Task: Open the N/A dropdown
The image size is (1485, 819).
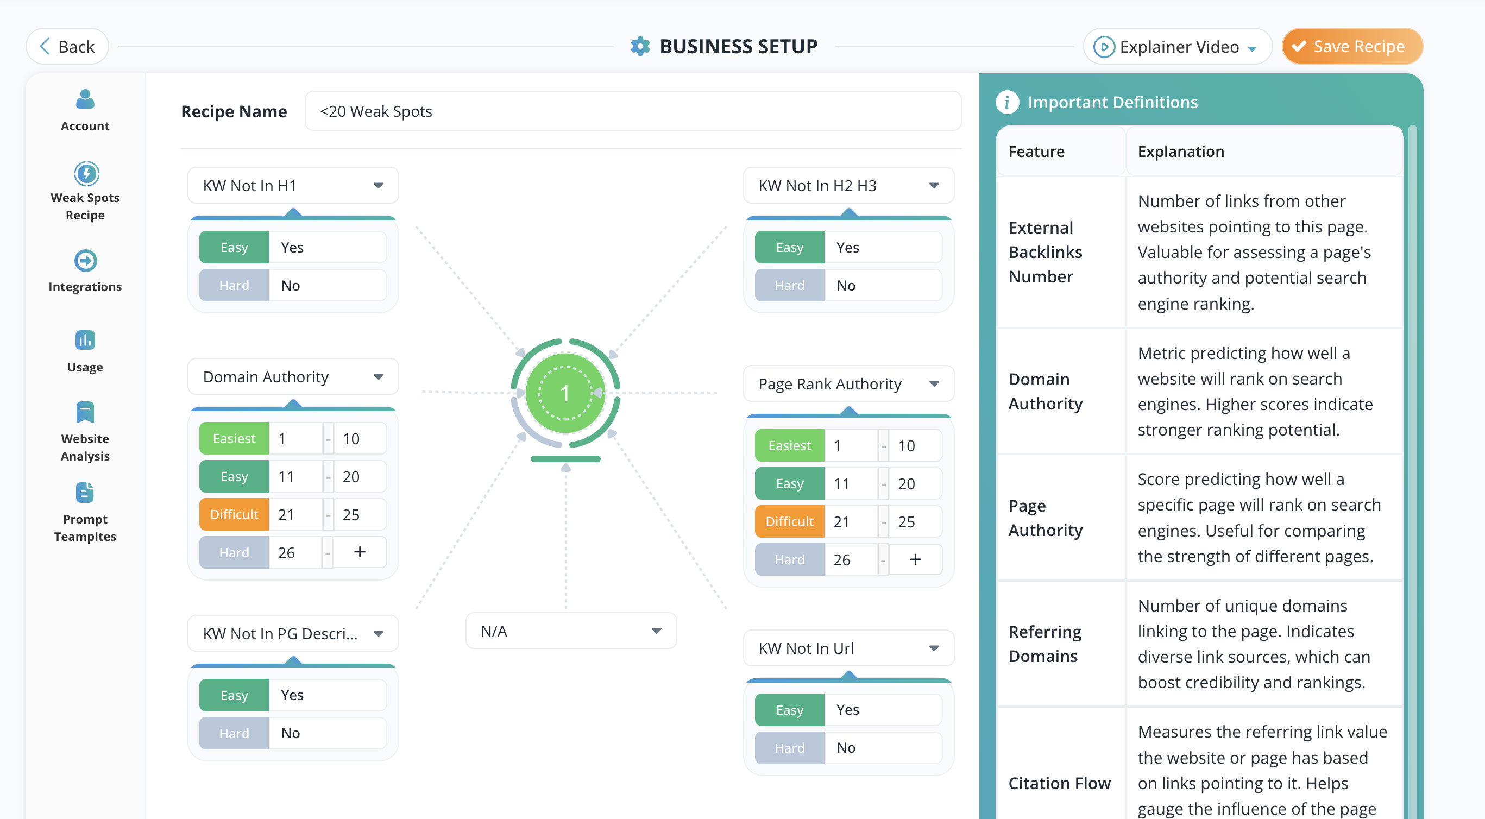Action: (x=571, y=631)
